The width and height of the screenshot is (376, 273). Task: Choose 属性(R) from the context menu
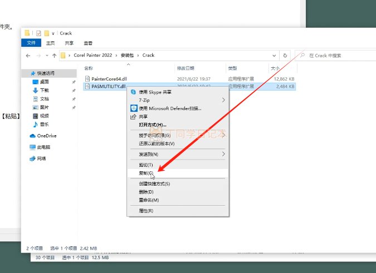tap(146, 211)
